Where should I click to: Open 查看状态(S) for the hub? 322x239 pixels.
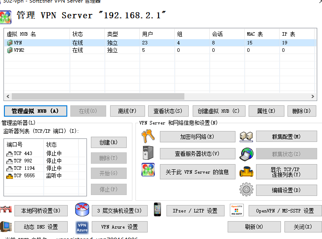168,111
